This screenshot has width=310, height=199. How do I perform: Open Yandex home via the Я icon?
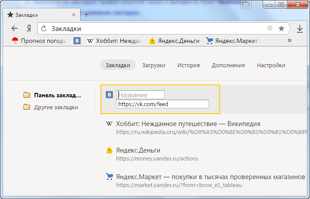click(x=29, y=29)
